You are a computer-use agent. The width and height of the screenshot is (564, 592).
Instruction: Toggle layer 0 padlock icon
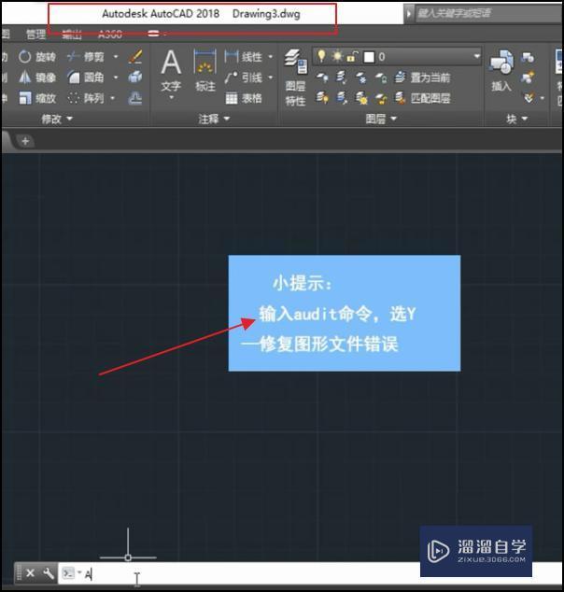coord(352,57)
